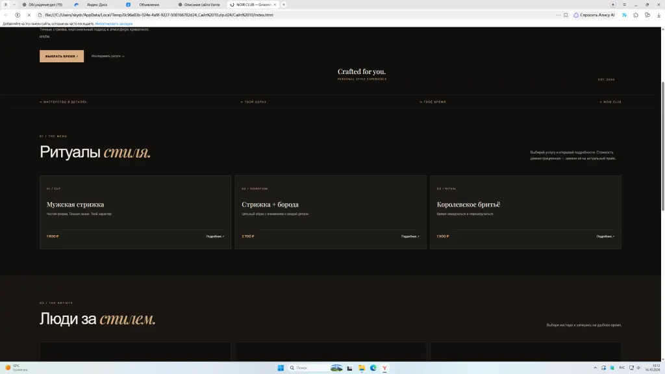Show hidden system tray icons

point(595,368)
